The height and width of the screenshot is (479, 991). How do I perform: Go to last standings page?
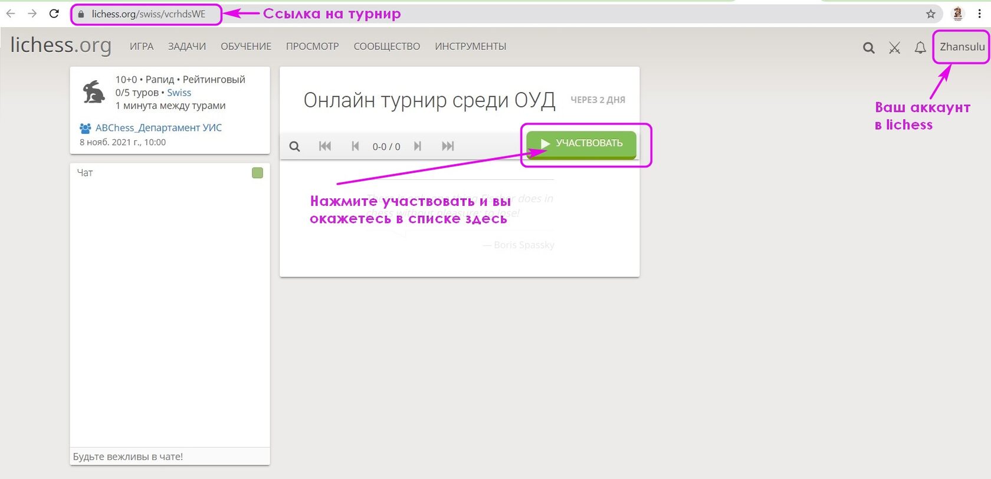point(448,146)
